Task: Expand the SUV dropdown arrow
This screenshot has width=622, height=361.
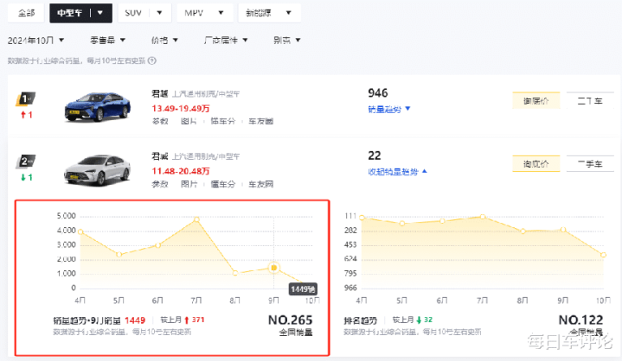Action: pos(159,13)
